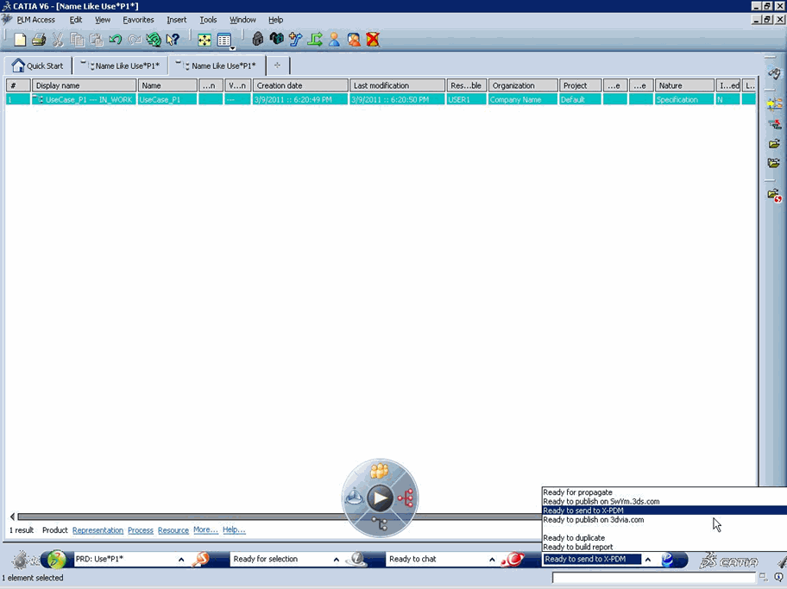Select Ready for propagate in list

[577, 492]
